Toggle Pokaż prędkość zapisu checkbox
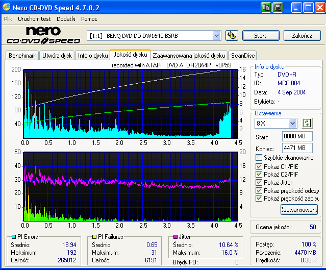The width and height of the screenshot is (326, 270). point(259,199)
